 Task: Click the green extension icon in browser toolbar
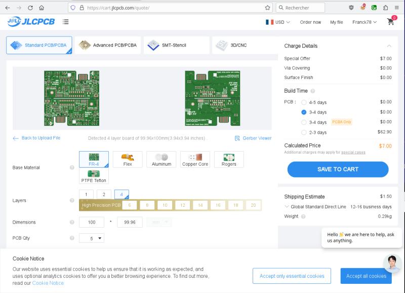[374, 8]
